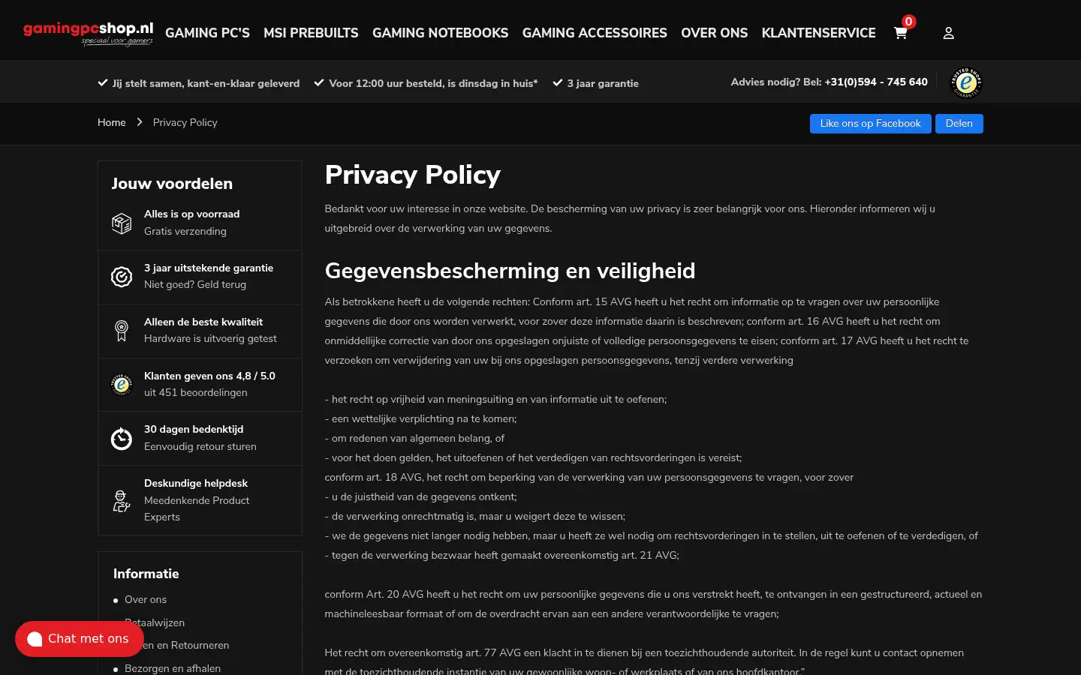Image resolution: width=1081 pixels, height=675 pixels.
Task: Click the clock icon beside 30 dagen bedenktijd
Action: pyautogui.click(x=122, y=438)
